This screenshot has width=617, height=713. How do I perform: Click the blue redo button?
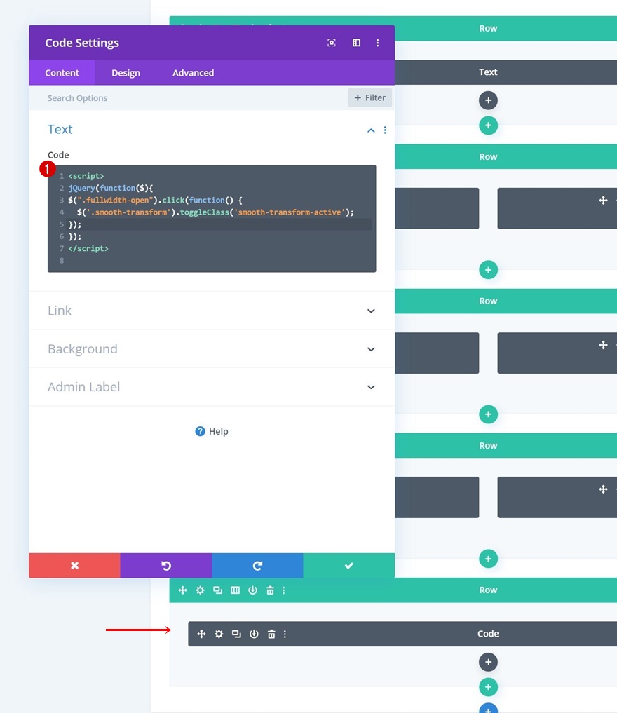pos(257,566)
